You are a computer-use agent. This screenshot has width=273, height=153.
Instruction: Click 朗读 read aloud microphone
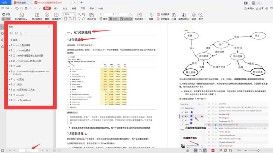tap(194, 17)
